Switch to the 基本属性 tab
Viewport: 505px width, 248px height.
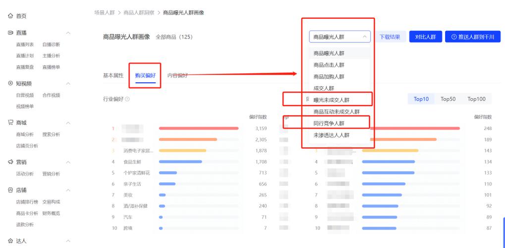[x=113, y=75]
